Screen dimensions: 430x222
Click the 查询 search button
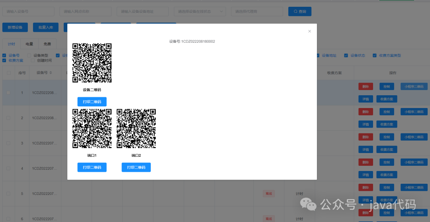click(x=300, y=12)
